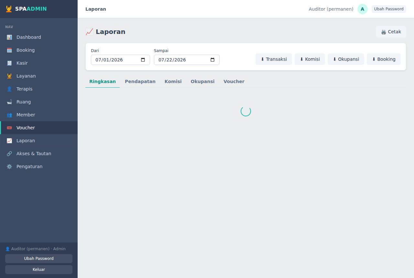Download the Transaksi export
Image resolution: width=414 pixels, height=278 pixels.
click(x=274, y=59)
